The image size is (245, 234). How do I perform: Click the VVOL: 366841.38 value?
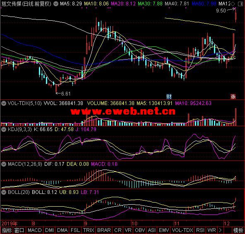pos(63,103)
